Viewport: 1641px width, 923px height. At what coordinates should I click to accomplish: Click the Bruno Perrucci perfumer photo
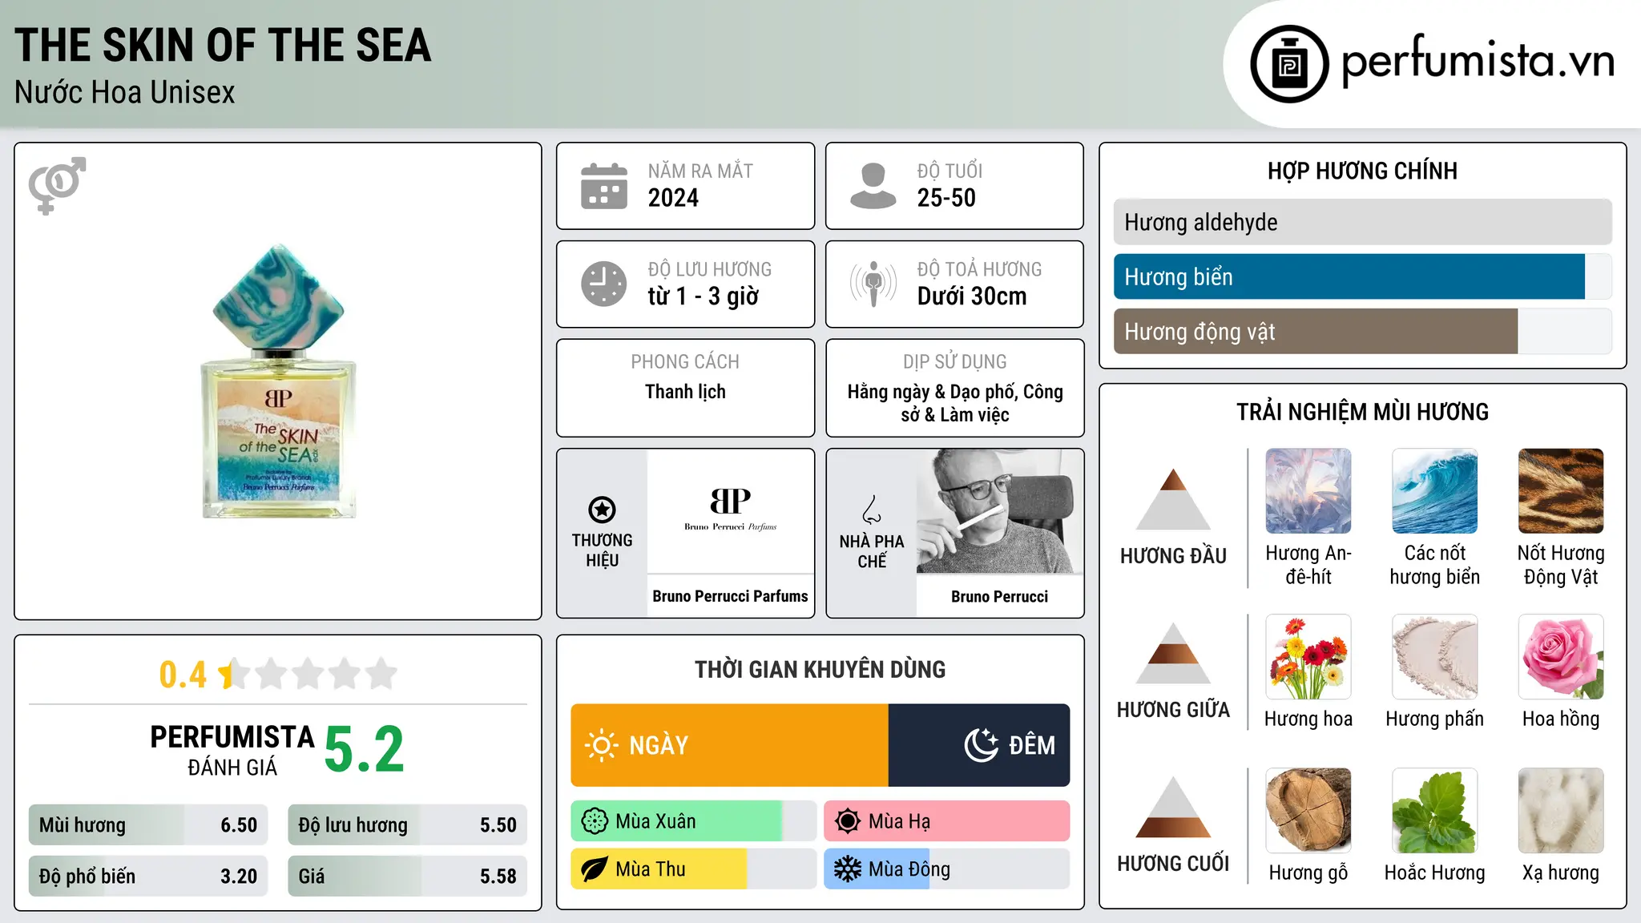point(999,511)
